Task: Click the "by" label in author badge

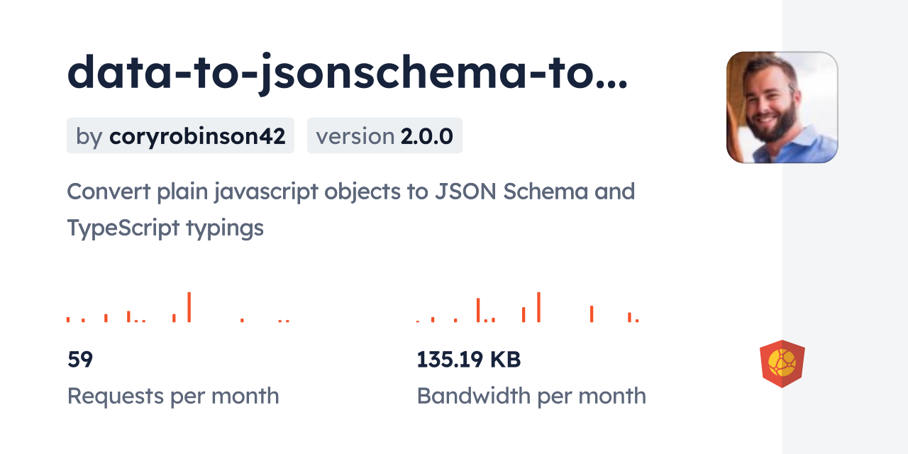Action: tap(89, 136)
